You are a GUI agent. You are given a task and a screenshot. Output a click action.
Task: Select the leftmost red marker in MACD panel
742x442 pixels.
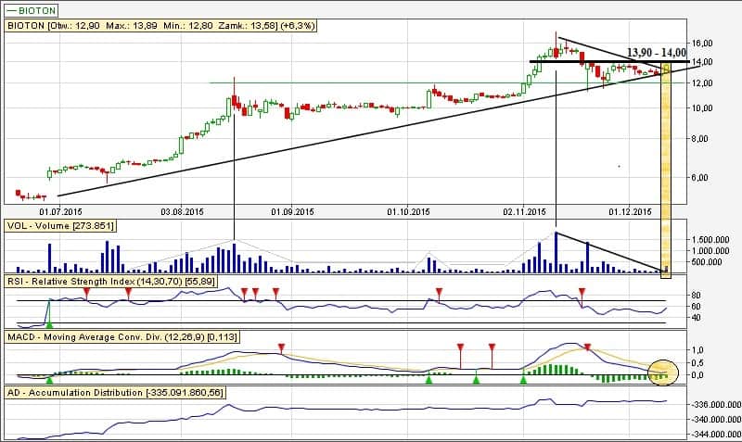point(283,348)
